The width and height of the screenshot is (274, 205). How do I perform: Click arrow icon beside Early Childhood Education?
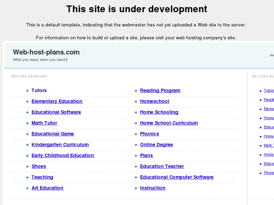[x=27, y=156]
